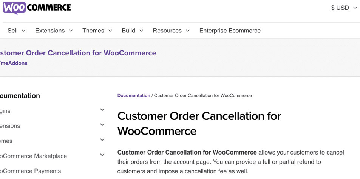Expand the WooCommerce Marketplace sidebar section

102,155
